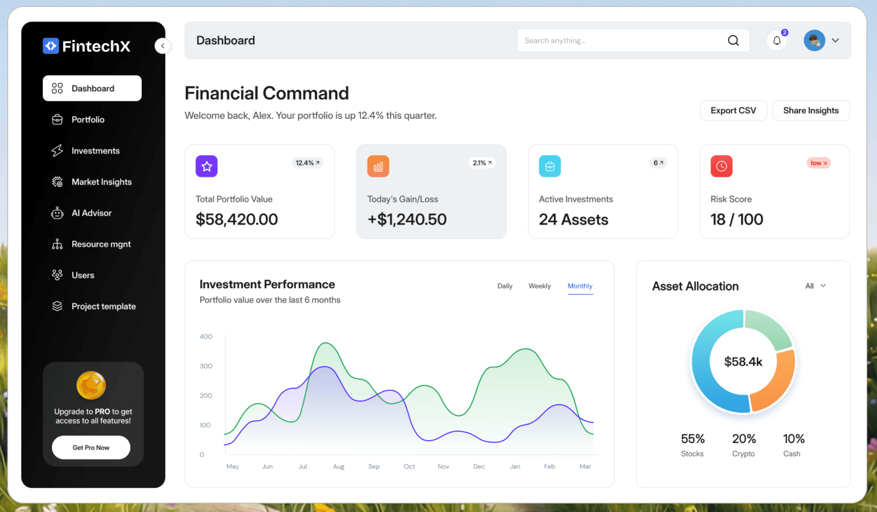
Task: Select the Monthly chart tab
Action: pos(580,286)
